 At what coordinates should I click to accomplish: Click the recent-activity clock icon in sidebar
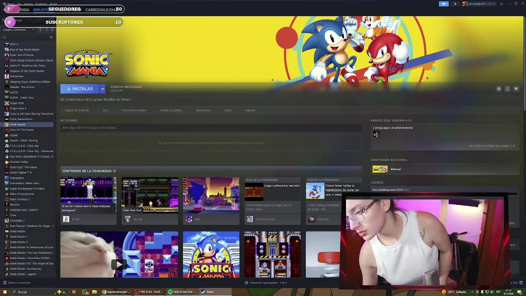[x=47, y=30]
